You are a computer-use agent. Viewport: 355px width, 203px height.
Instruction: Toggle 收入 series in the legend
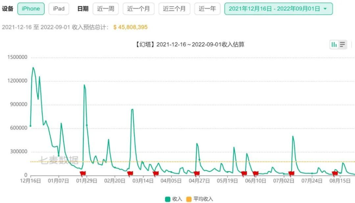coord(174,199)
